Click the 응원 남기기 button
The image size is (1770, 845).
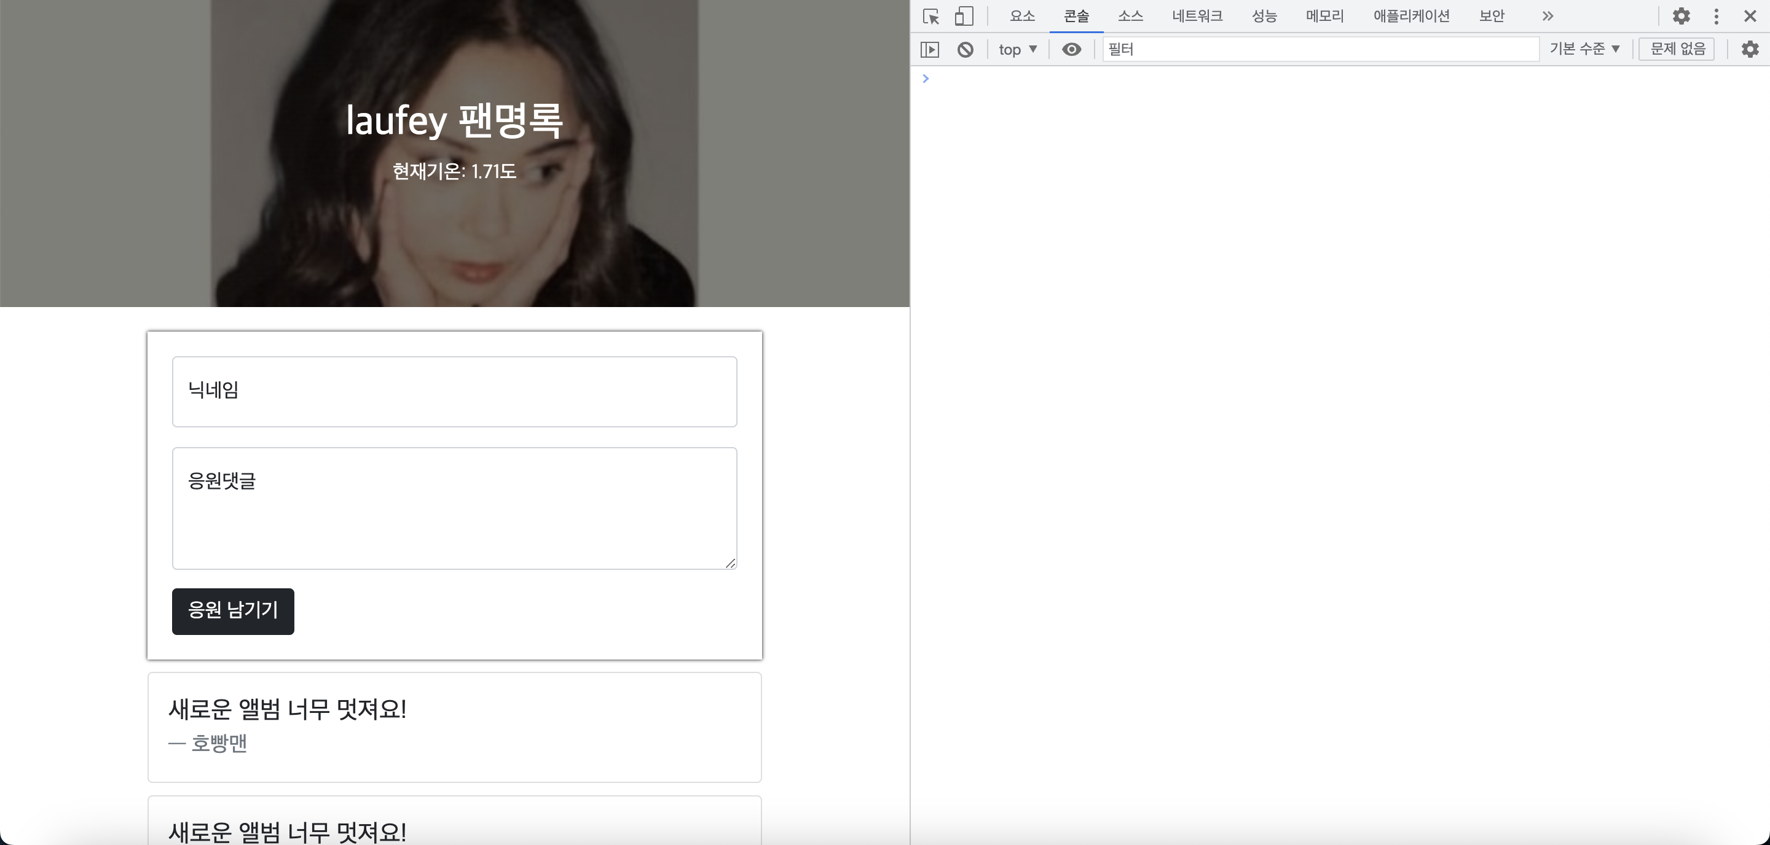click(x=233, y=611)
